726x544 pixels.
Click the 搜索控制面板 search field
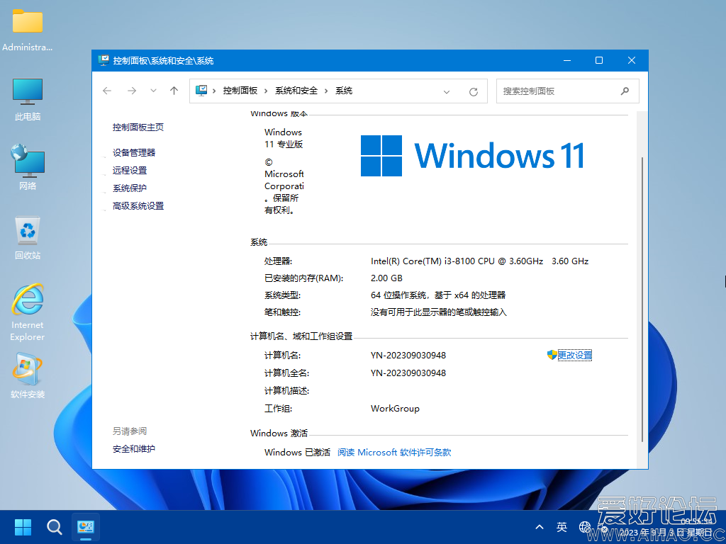(x=557, y=91)
